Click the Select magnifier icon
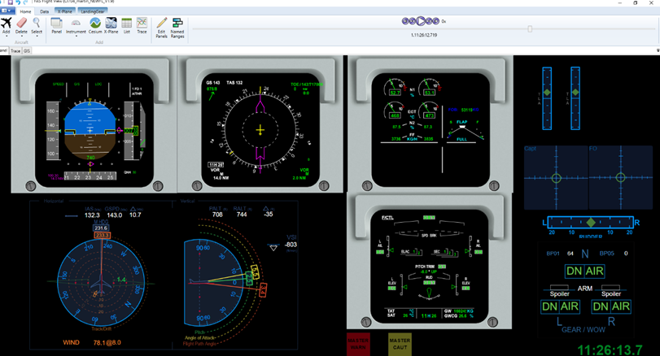The height and width of the screenshot is (356, 660). coord(37,23)
